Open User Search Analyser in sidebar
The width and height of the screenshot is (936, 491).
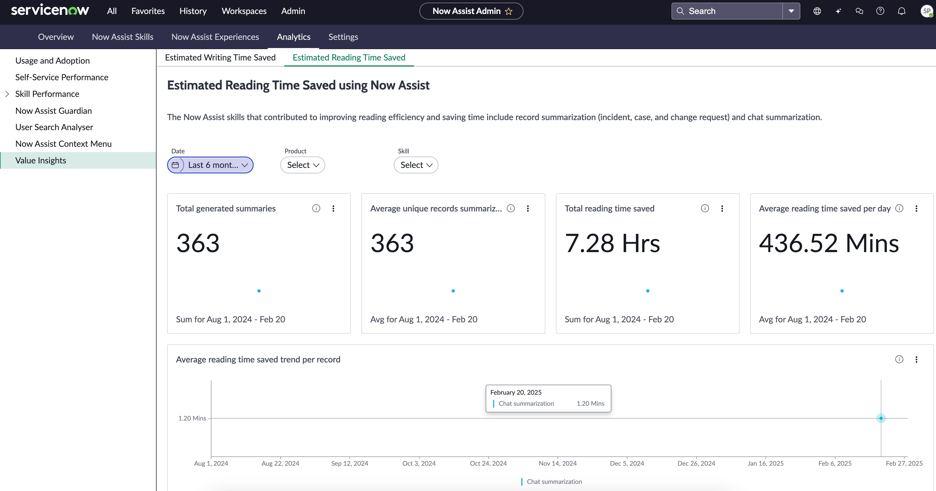point(54,127)
